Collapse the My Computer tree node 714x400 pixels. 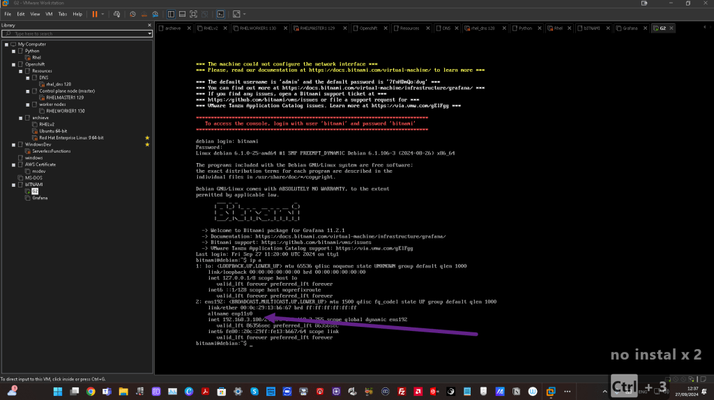click(6, 45)
